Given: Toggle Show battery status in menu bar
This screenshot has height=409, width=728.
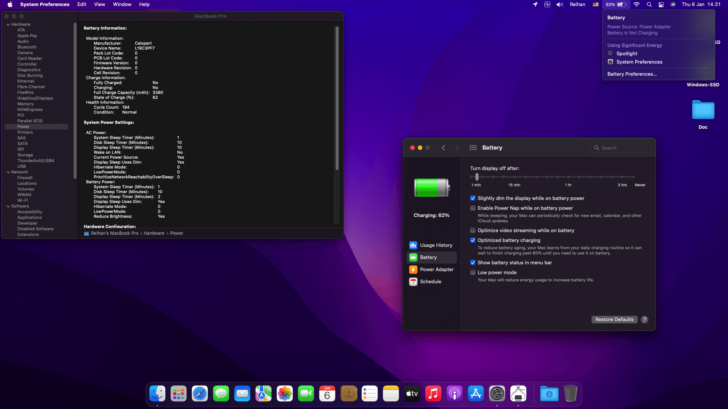Looking at the screenshot, I should tap(473, 263).
